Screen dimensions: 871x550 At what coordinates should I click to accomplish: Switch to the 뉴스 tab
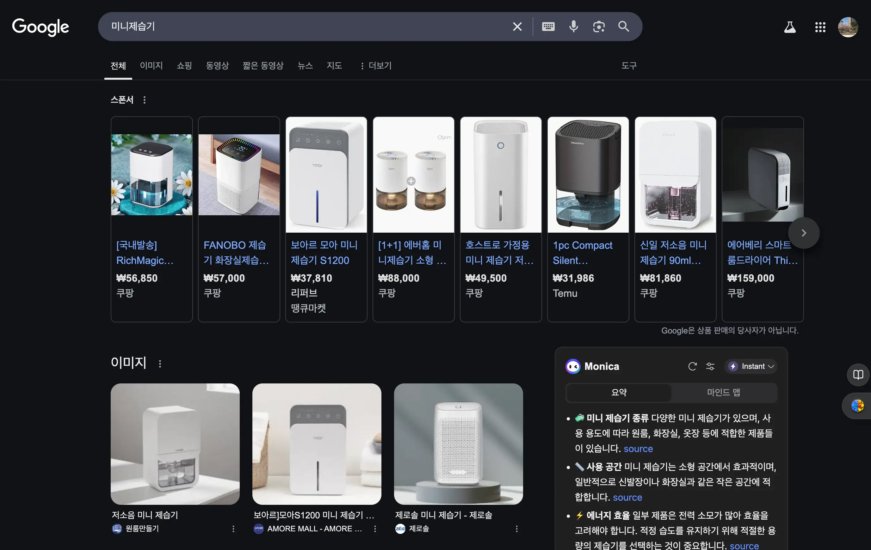pyautogui.click(x=305, y=65)
